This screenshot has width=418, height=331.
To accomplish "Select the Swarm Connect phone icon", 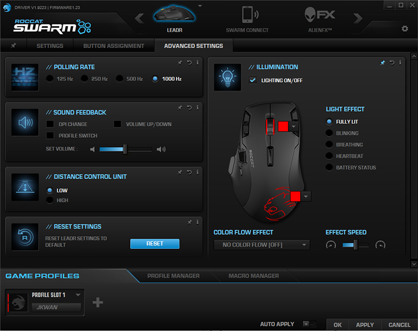I will (247, 16).
